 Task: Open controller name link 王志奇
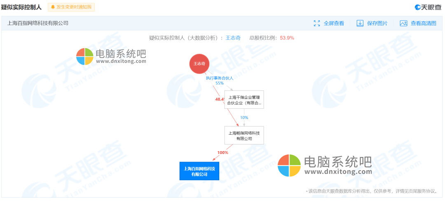[x=233, y=38]
